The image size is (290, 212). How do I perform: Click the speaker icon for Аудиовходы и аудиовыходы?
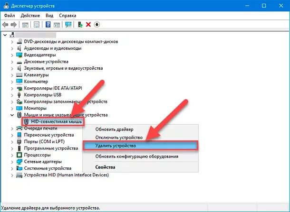(x=19, y=48)
